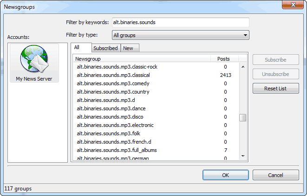Select the My News Server account icon
This screenshot has height=196, width=307.
click(34, 63)
